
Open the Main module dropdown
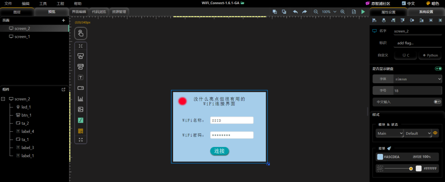point(389,133)
